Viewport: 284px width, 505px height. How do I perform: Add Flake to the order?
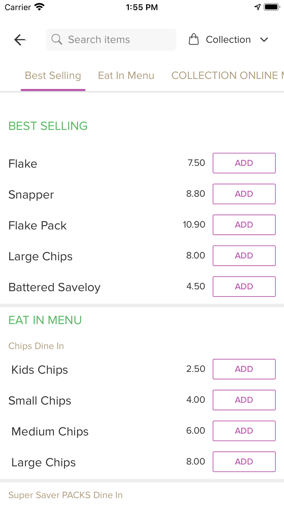[x=244, y=163]
